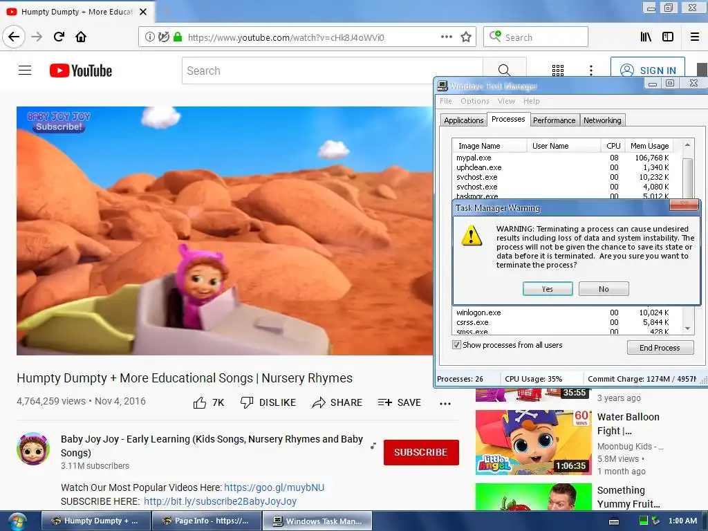Click the tracking protection shield icon
Viewport: 708px width, 531px height.
click(164, 37)
